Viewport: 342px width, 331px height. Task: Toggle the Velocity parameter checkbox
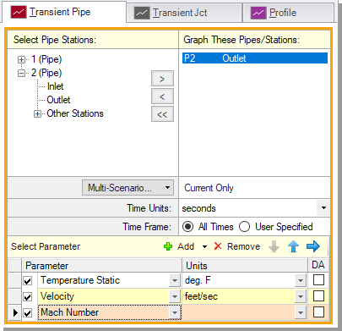(28, 297)
